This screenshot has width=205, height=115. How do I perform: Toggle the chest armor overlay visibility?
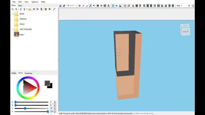pyautogui.click(x=159, y=6)
